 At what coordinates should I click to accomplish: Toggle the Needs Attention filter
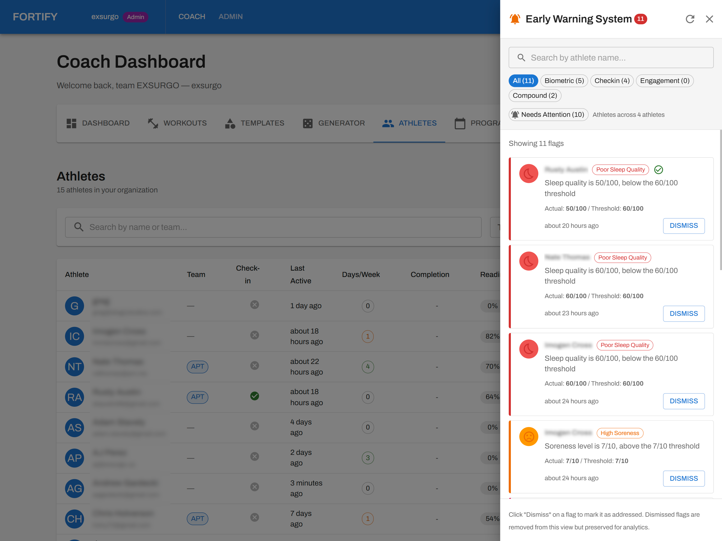pyautogui.click(x=548, y=114)
